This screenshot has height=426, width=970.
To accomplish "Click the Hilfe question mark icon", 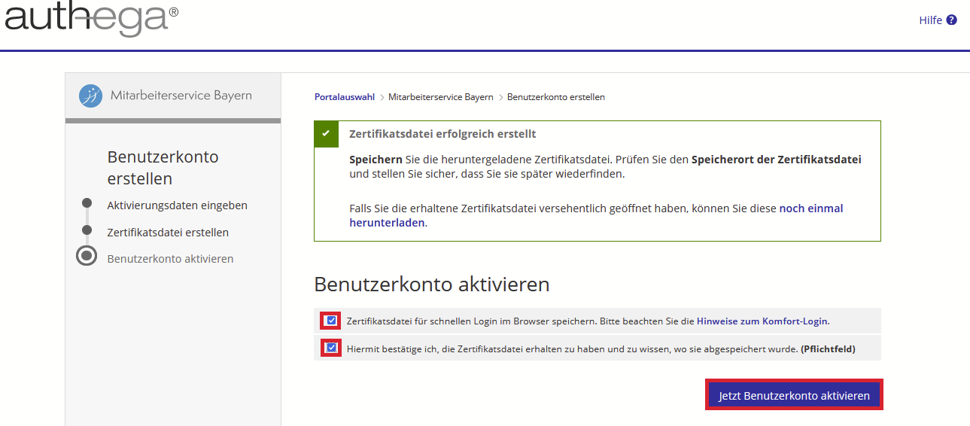I will point(951,20).
